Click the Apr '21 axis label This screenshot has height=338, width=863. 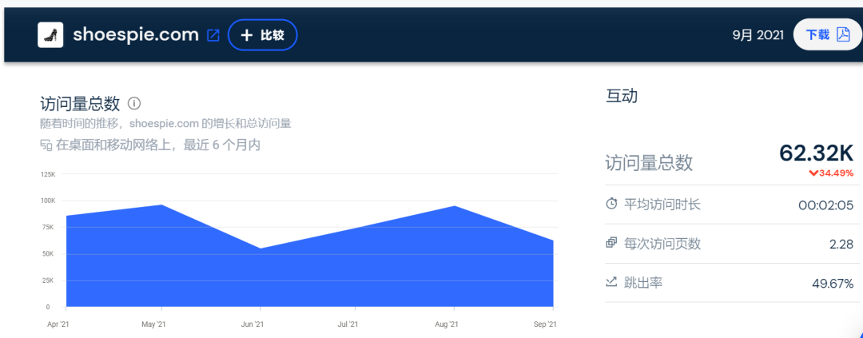[x=58, y=324]
